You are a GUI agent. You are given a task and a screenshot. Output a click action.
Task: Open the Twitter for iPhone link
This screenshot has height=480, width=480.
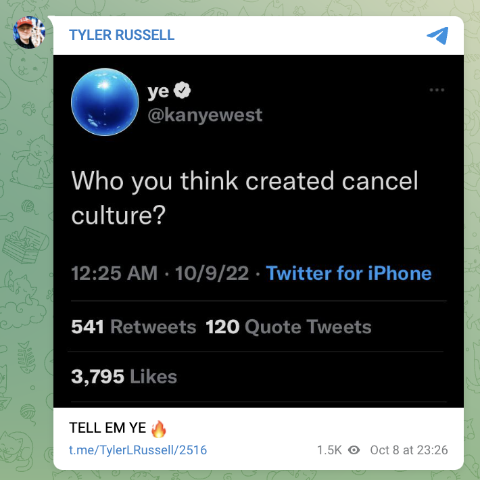point(348,273)
